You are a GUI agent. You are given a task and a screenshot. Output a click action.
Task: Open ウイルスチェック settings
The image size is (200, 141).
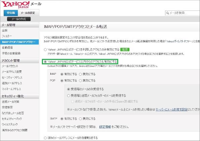coord(10,125)
